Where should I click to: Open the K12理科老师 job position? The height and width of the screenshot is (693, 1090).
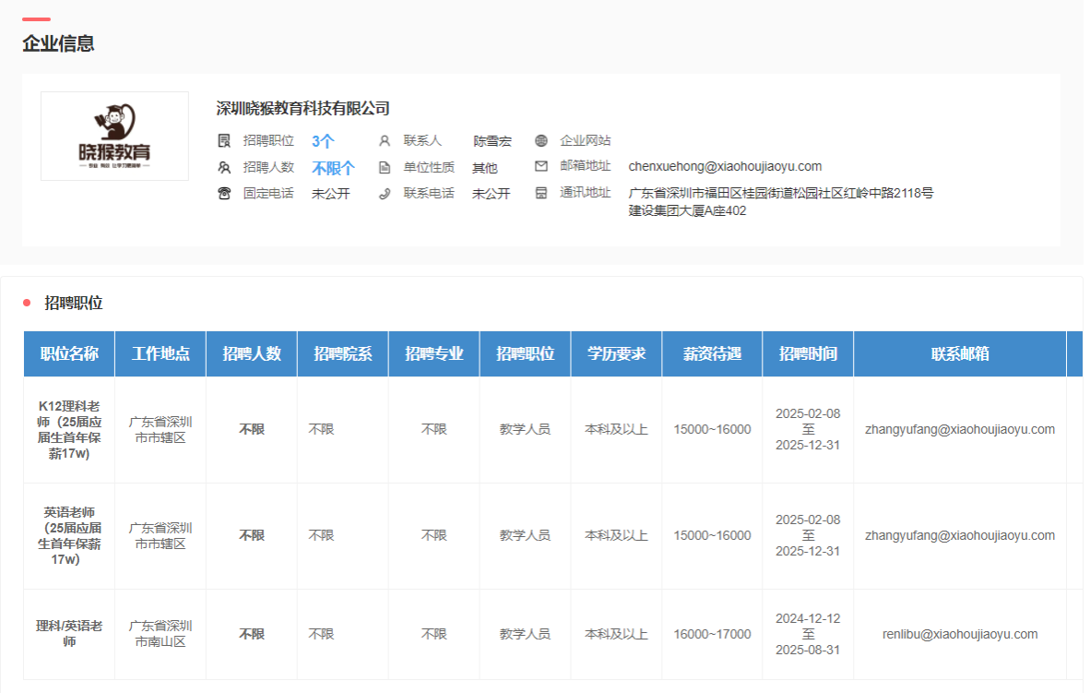(69, 429)
